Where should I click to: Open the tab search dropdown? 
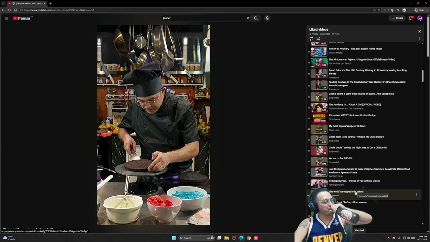[3, 3]
